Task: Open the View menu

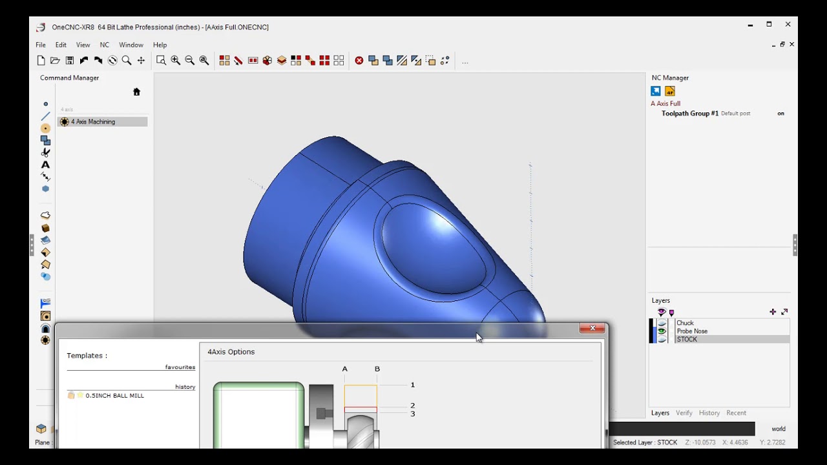Action: (x=83, y=45)
